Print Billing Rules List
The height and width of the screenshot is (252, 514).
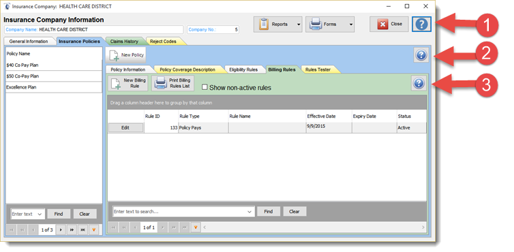[x=172, y=83]
